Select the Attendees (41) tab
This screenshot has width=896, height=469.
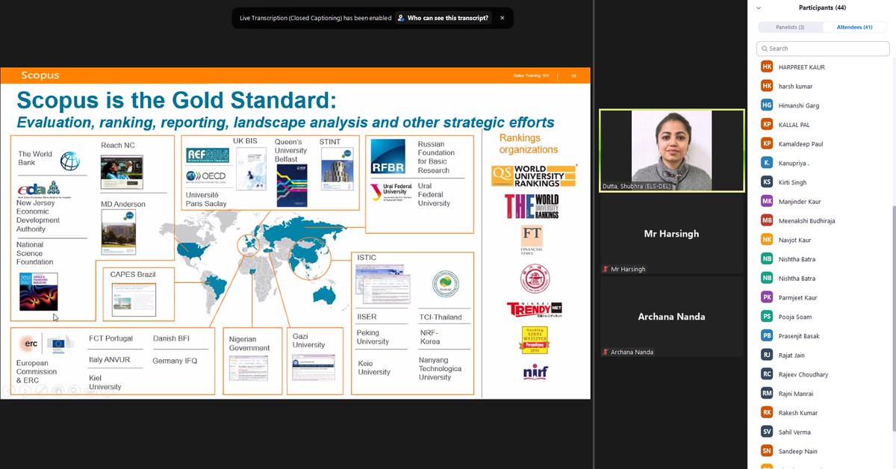coord(856,27)
